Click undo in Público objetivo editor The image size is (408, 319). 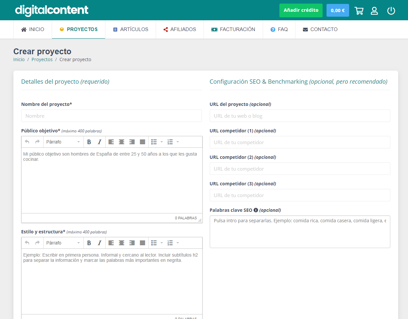tap(27, 142)
